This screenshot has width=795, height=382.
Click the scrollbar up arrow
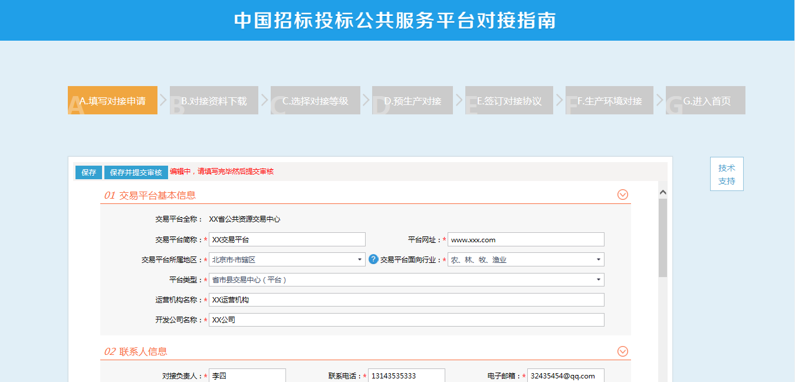[x=662, y=192]
